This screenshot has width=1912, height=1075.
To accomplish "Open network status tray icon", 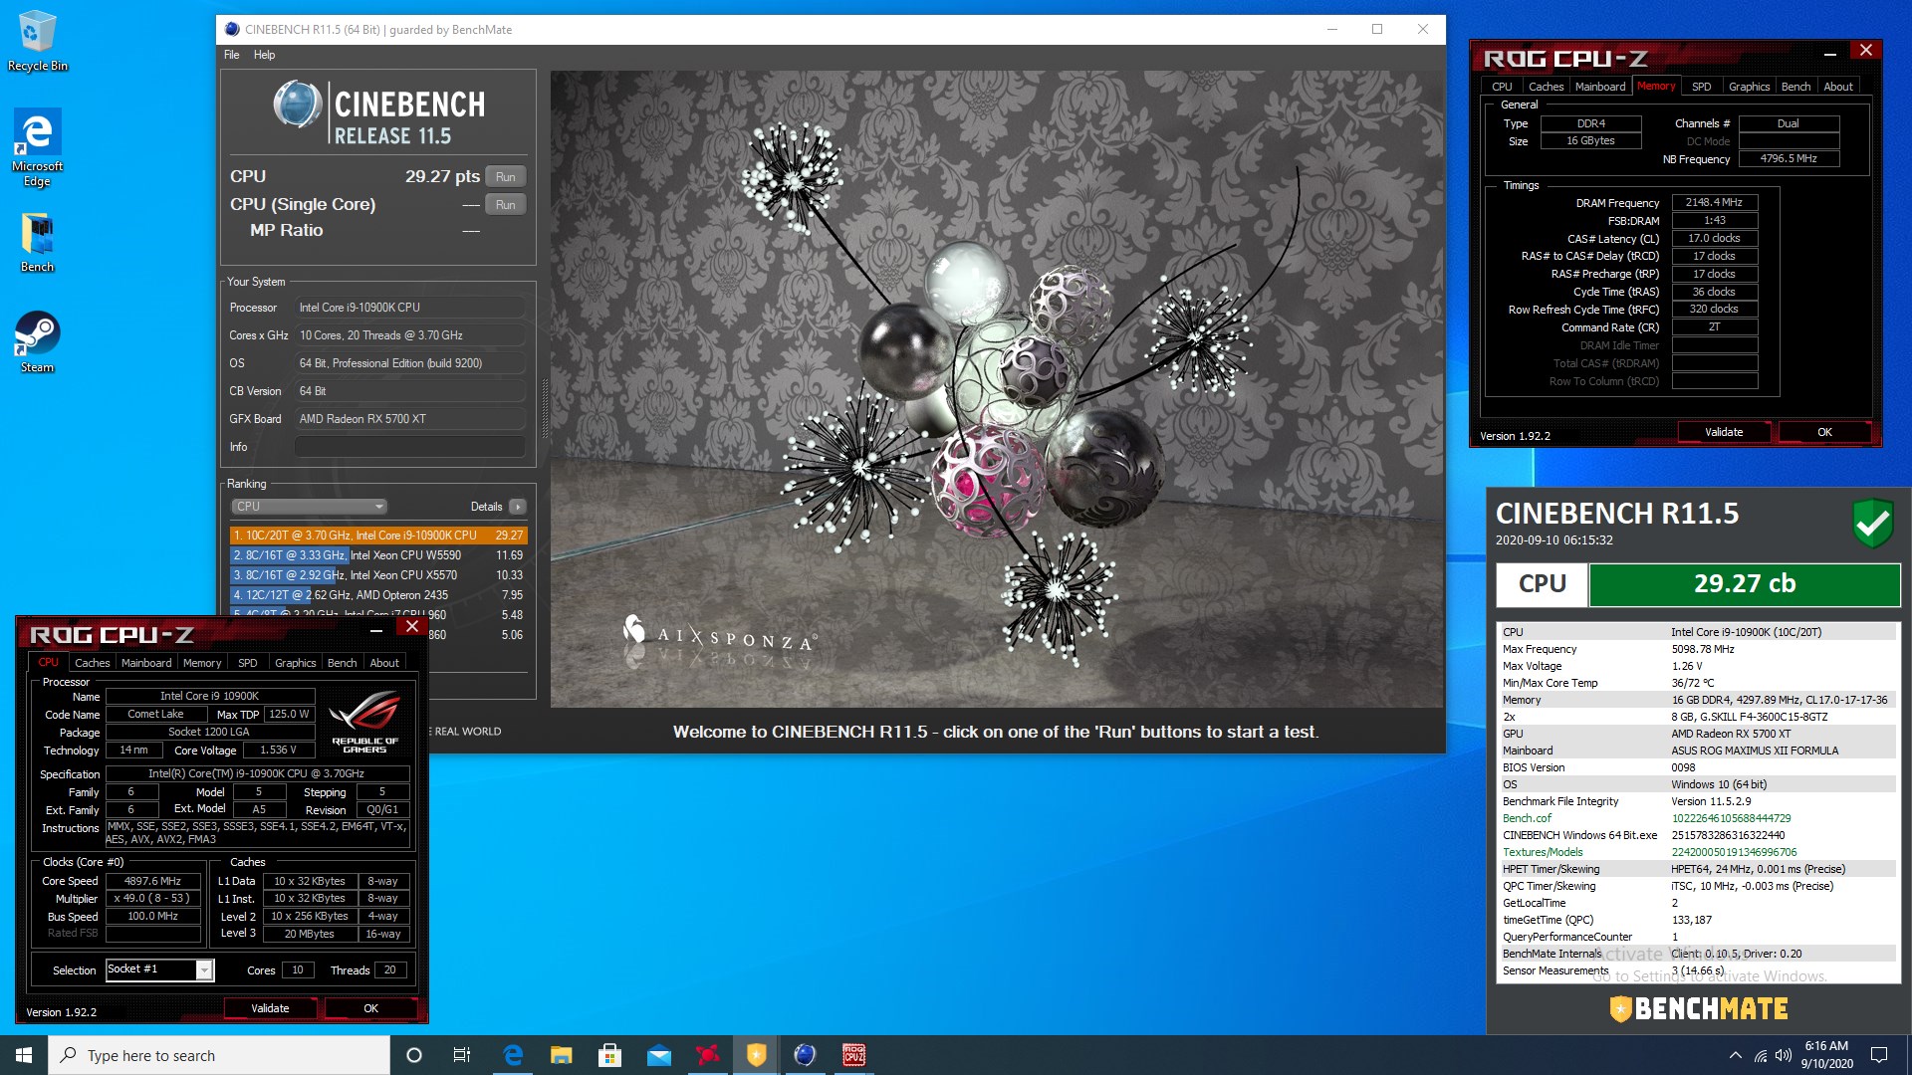I will [1761, 1055].
